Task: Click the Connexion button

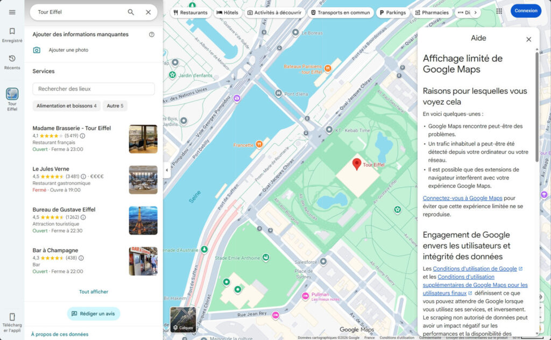Action: (526, 10)
